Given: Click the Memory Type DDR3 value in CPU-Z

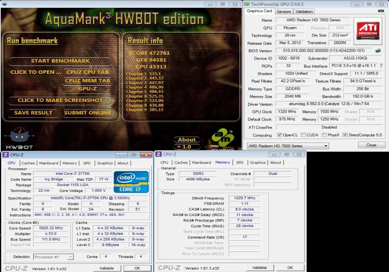Looking at the screenshot, I should coord(198,174).
